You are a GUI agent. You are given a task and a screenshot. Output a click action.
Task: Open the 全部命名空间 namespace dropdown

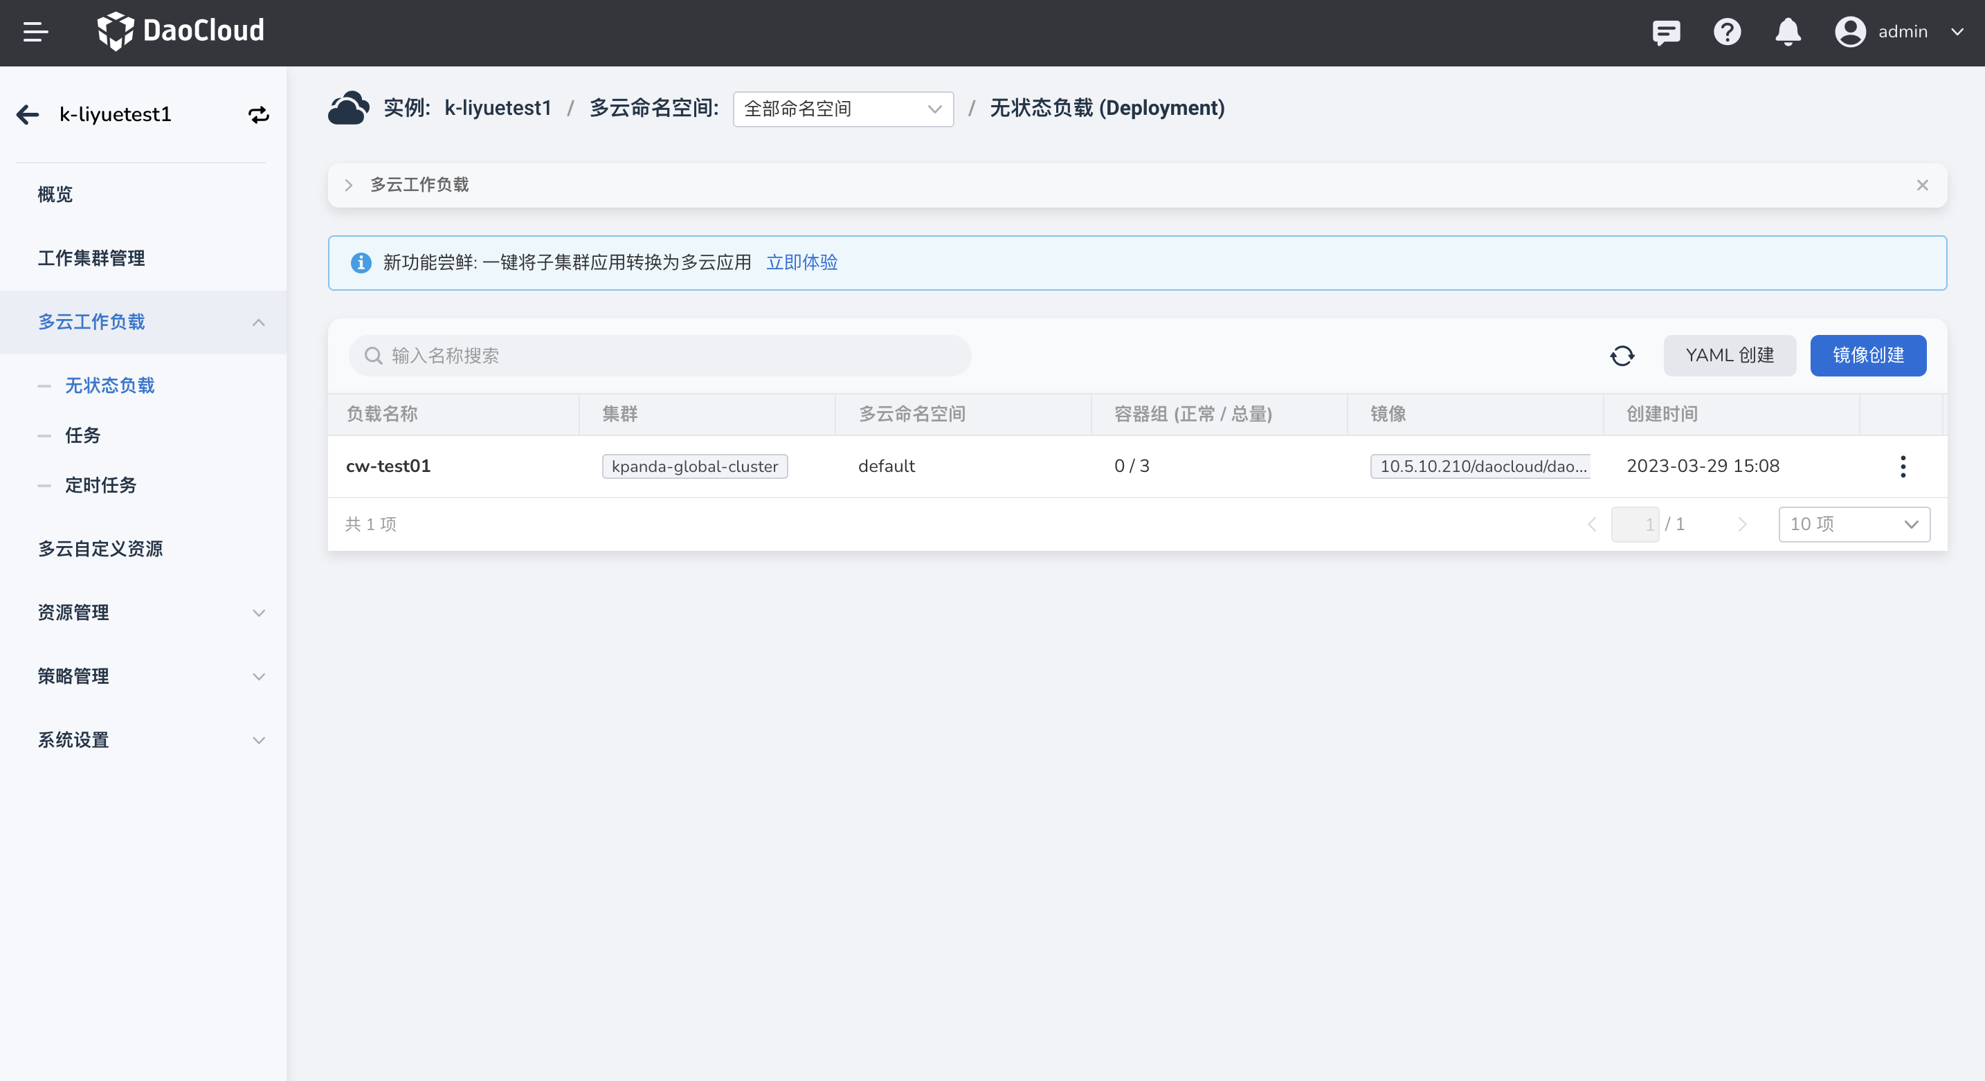coord(843,109)
